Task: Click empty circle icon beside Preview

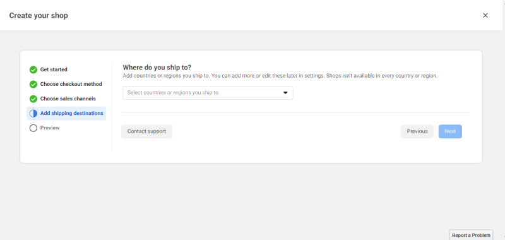Action: [x=33, y=128]
